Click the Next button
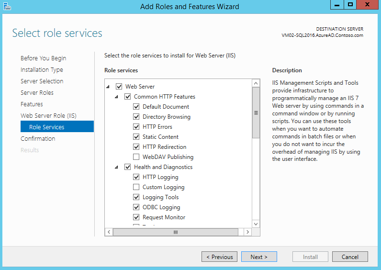This screenshot has height=270, width=381. click(259, 257)
